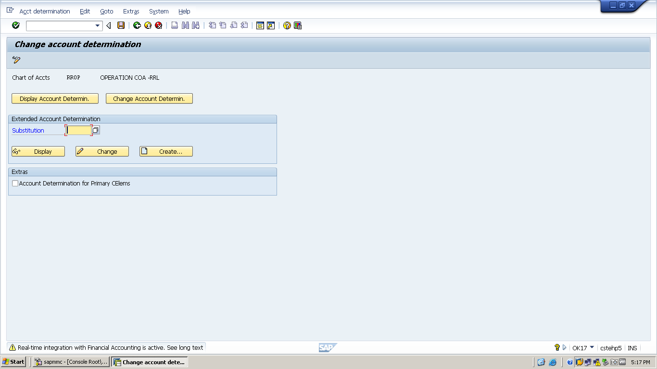The image size is (657, 369).
Task: Click the SAP window menu icon at top-left
Action: 10,10
